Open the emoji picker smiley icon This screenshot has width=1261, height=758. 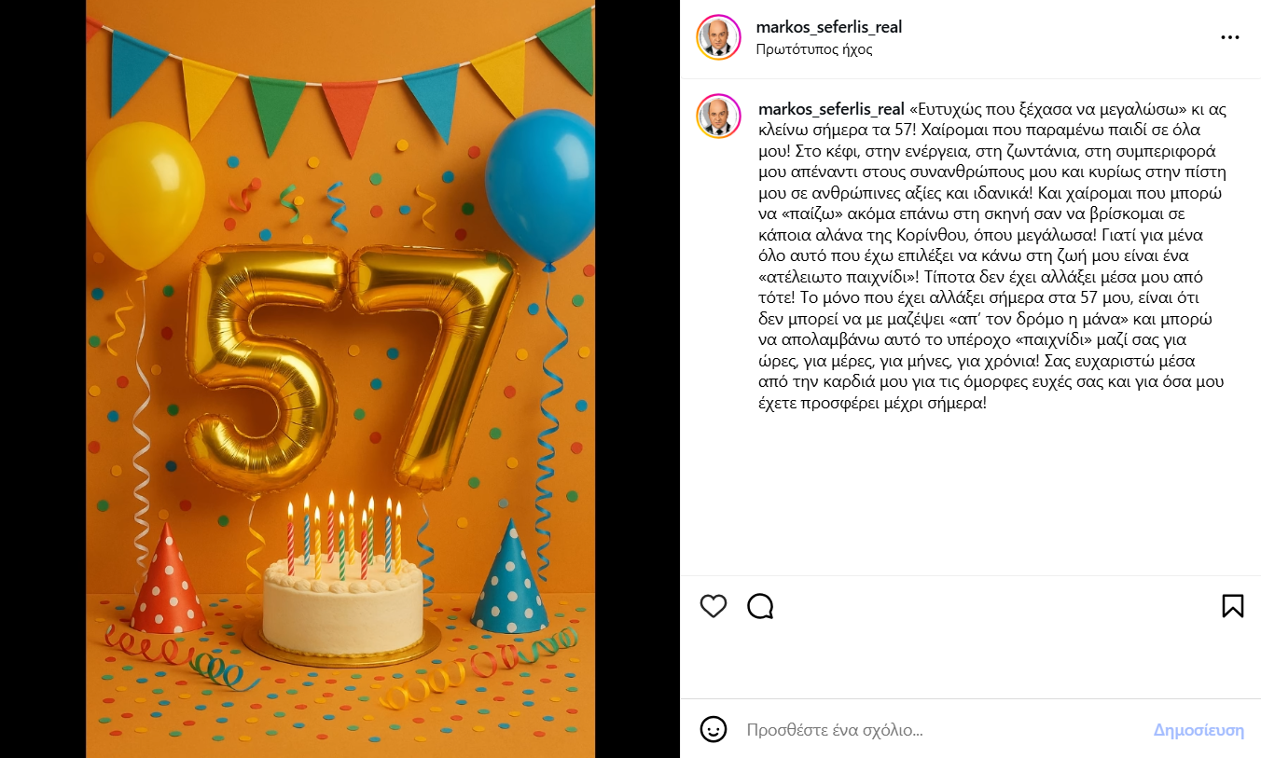(714, 729)
